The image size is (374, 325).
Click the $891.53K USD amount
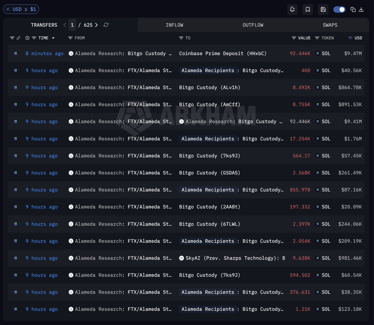(x=350, y=104)
